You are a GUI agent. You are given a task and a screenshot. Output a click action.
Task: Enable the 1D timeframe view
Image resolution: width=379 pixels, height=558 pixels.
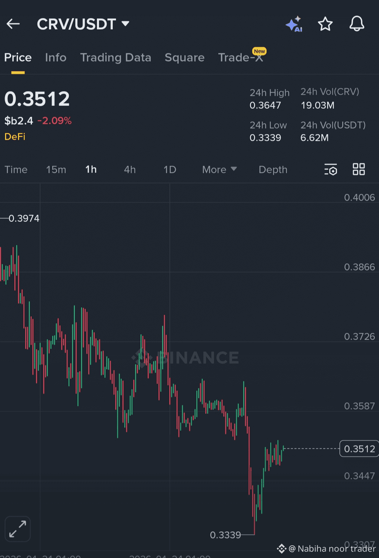click(169, 169)
